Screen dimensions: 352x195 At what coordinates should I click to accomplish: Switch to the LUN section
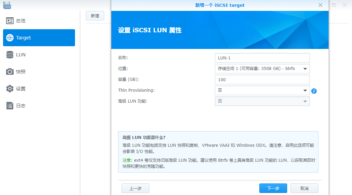point(20,55)
